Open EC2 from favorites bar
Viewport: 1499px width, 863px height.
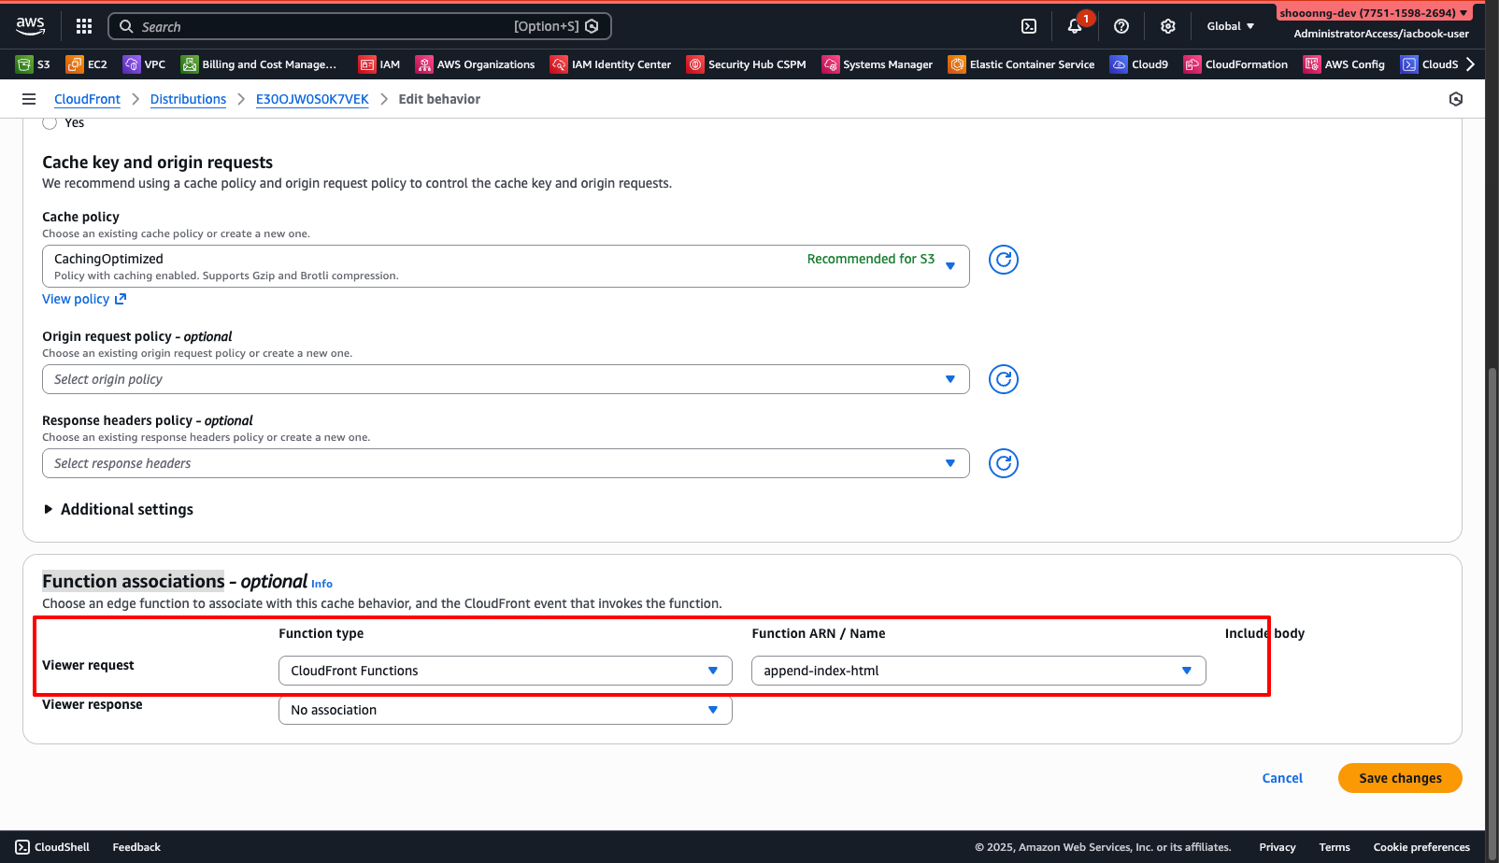(x=87, y=64)
